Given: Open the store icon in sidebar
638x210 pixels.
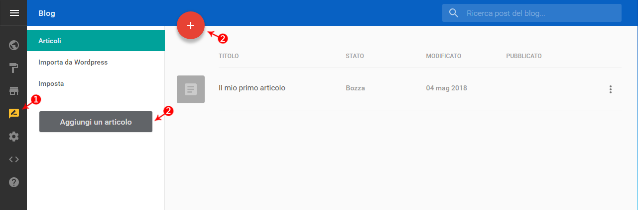Looking at the screenshot, I should point(14,91).
